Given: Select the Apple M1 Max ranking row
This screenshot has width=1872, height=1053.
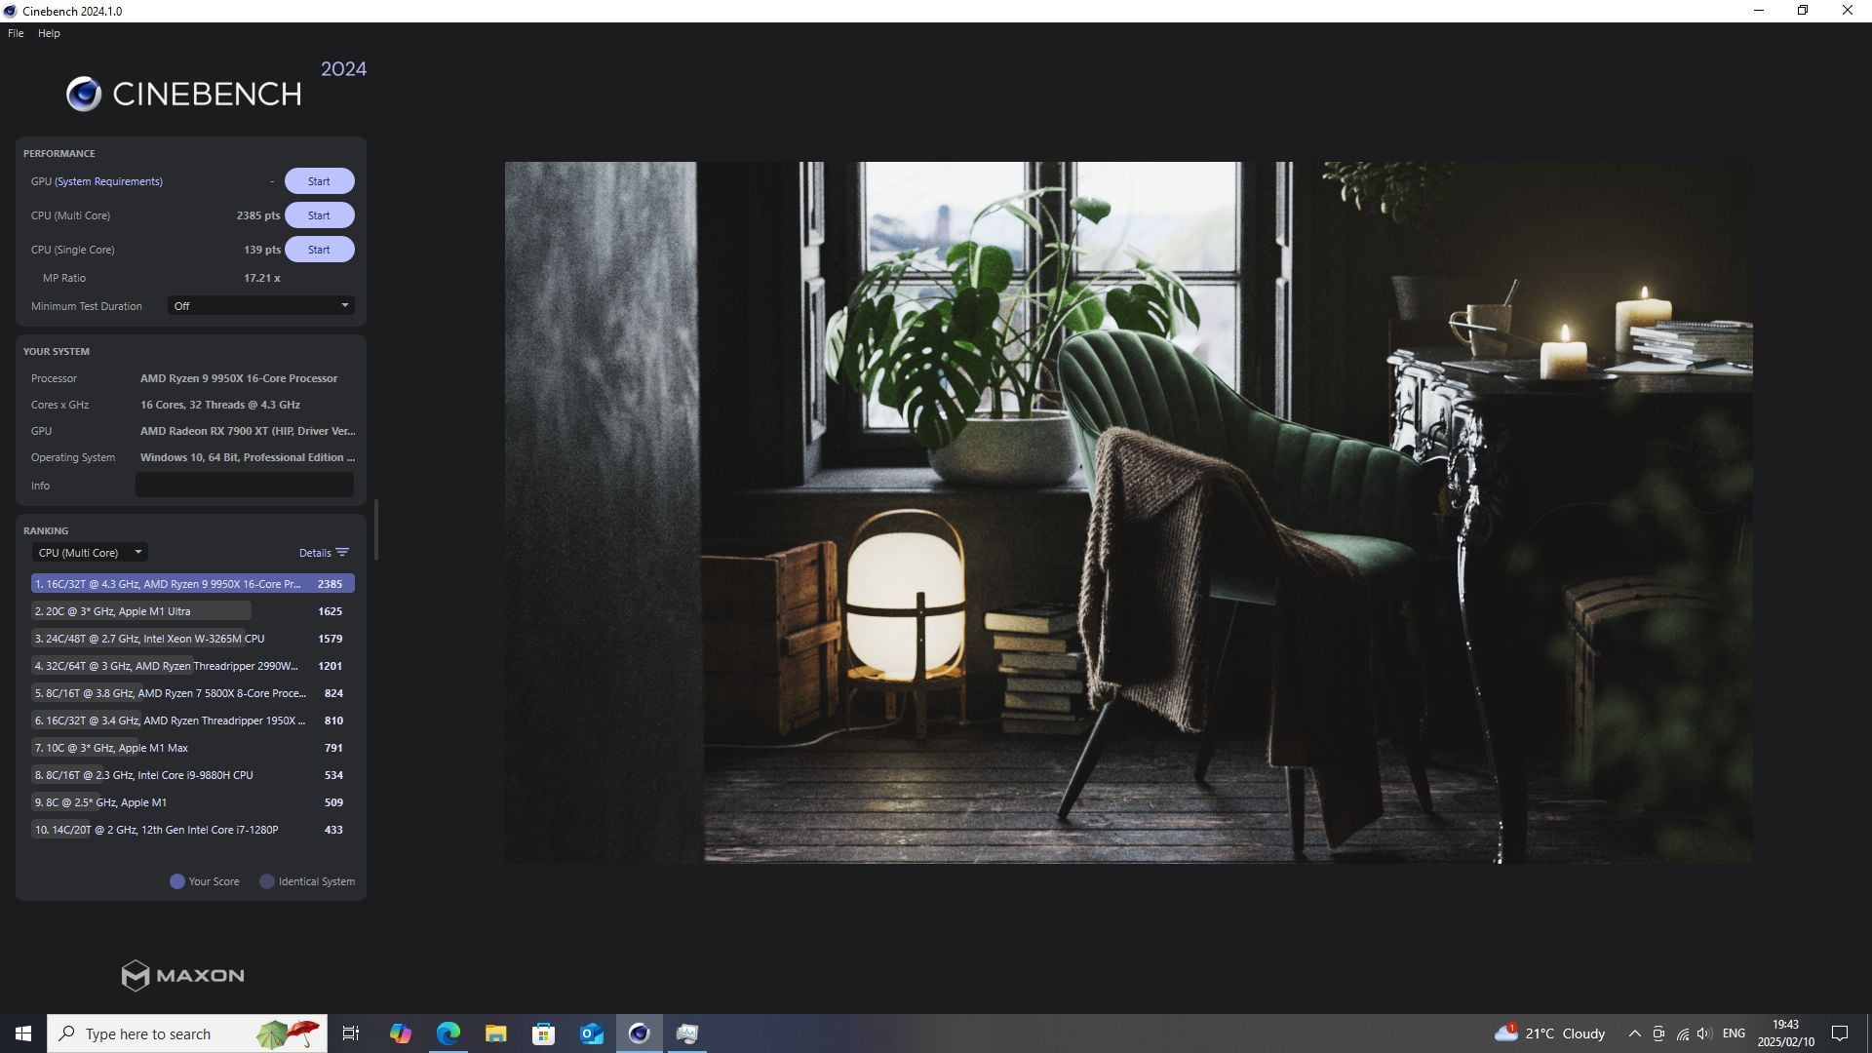Looking at the screenshot, I should tap(192, 748).
